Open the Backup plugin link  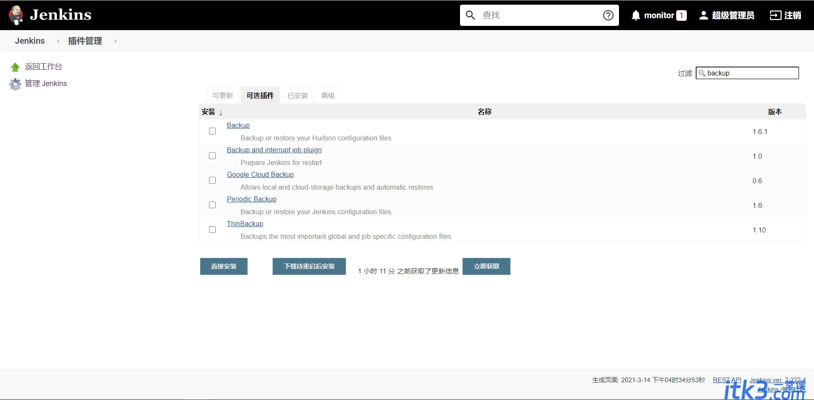point(238,126)
